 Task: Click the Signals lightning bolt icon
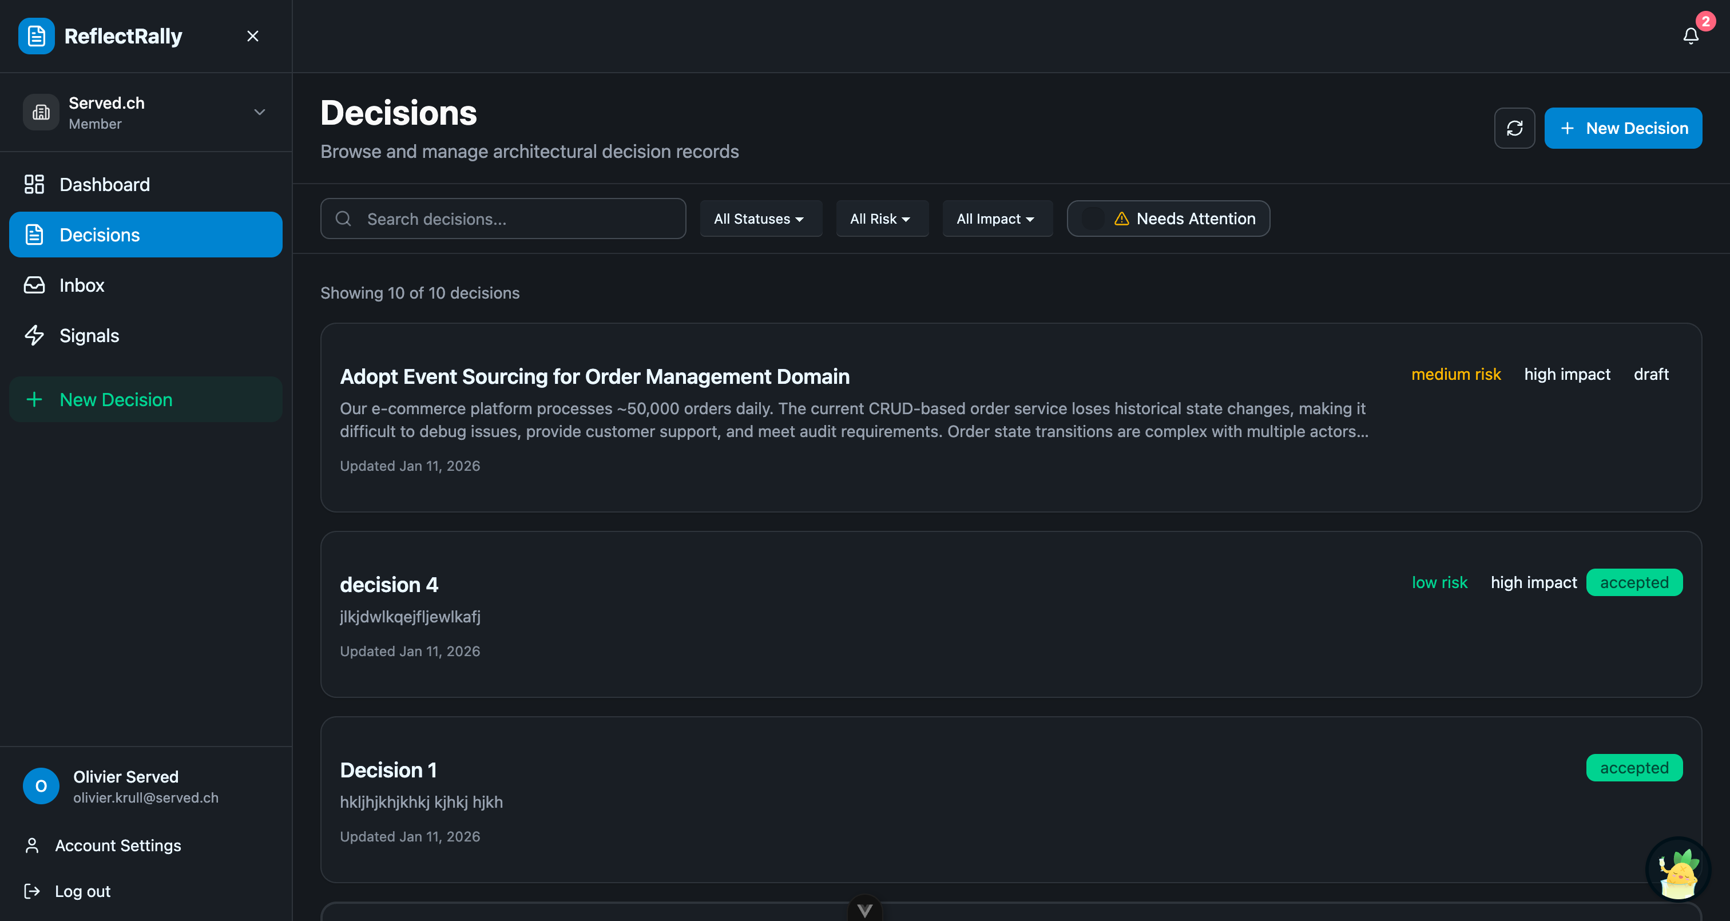point(34,335)
